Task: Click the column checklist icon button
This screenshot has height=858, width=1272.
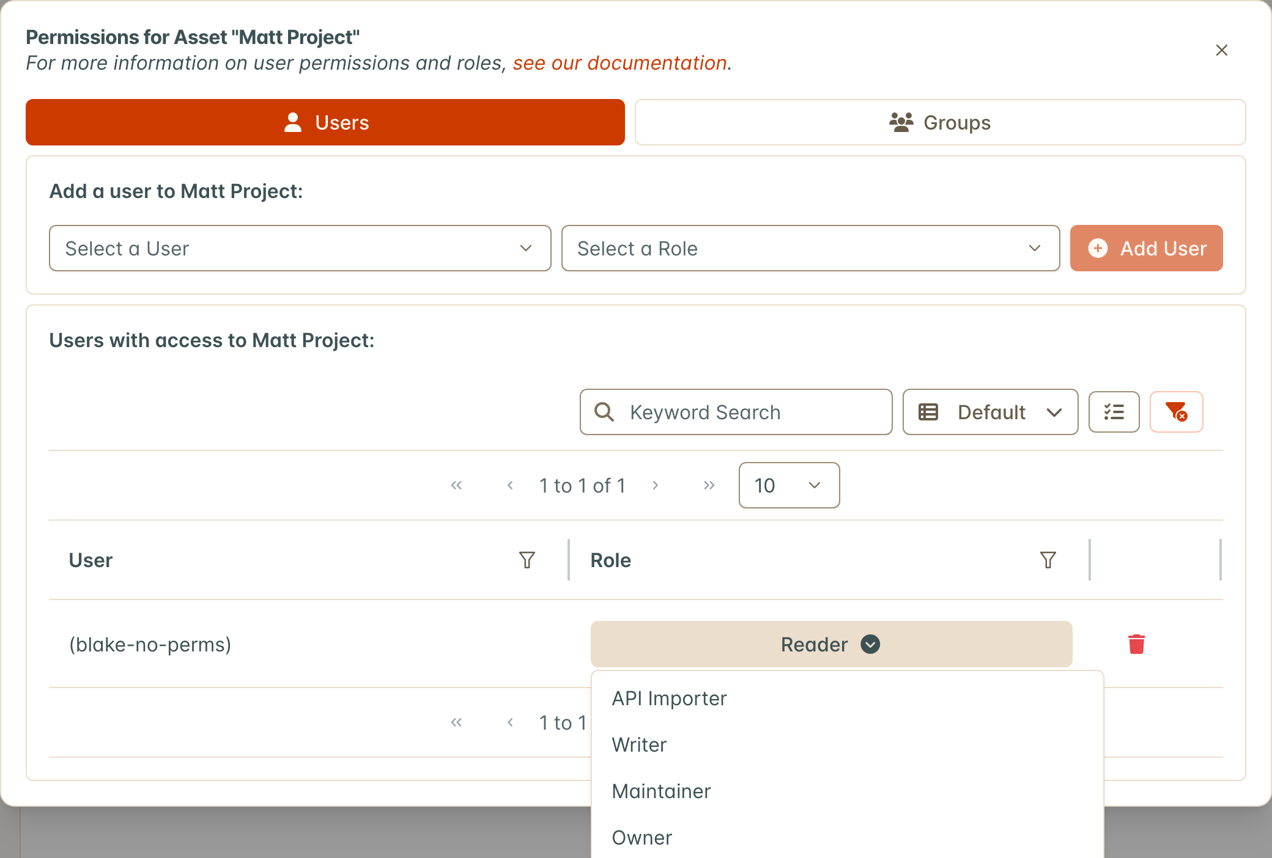Action: tap(1114, 412)
